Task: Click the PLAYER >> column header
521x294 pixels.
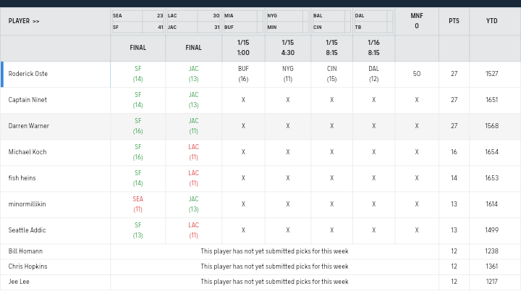Action: (25, 21)
